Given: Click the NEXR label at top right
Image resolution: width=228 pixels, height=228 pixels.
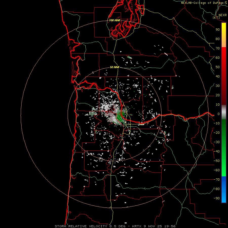Looking at the screenshot, I should click(x=223, y=15).
